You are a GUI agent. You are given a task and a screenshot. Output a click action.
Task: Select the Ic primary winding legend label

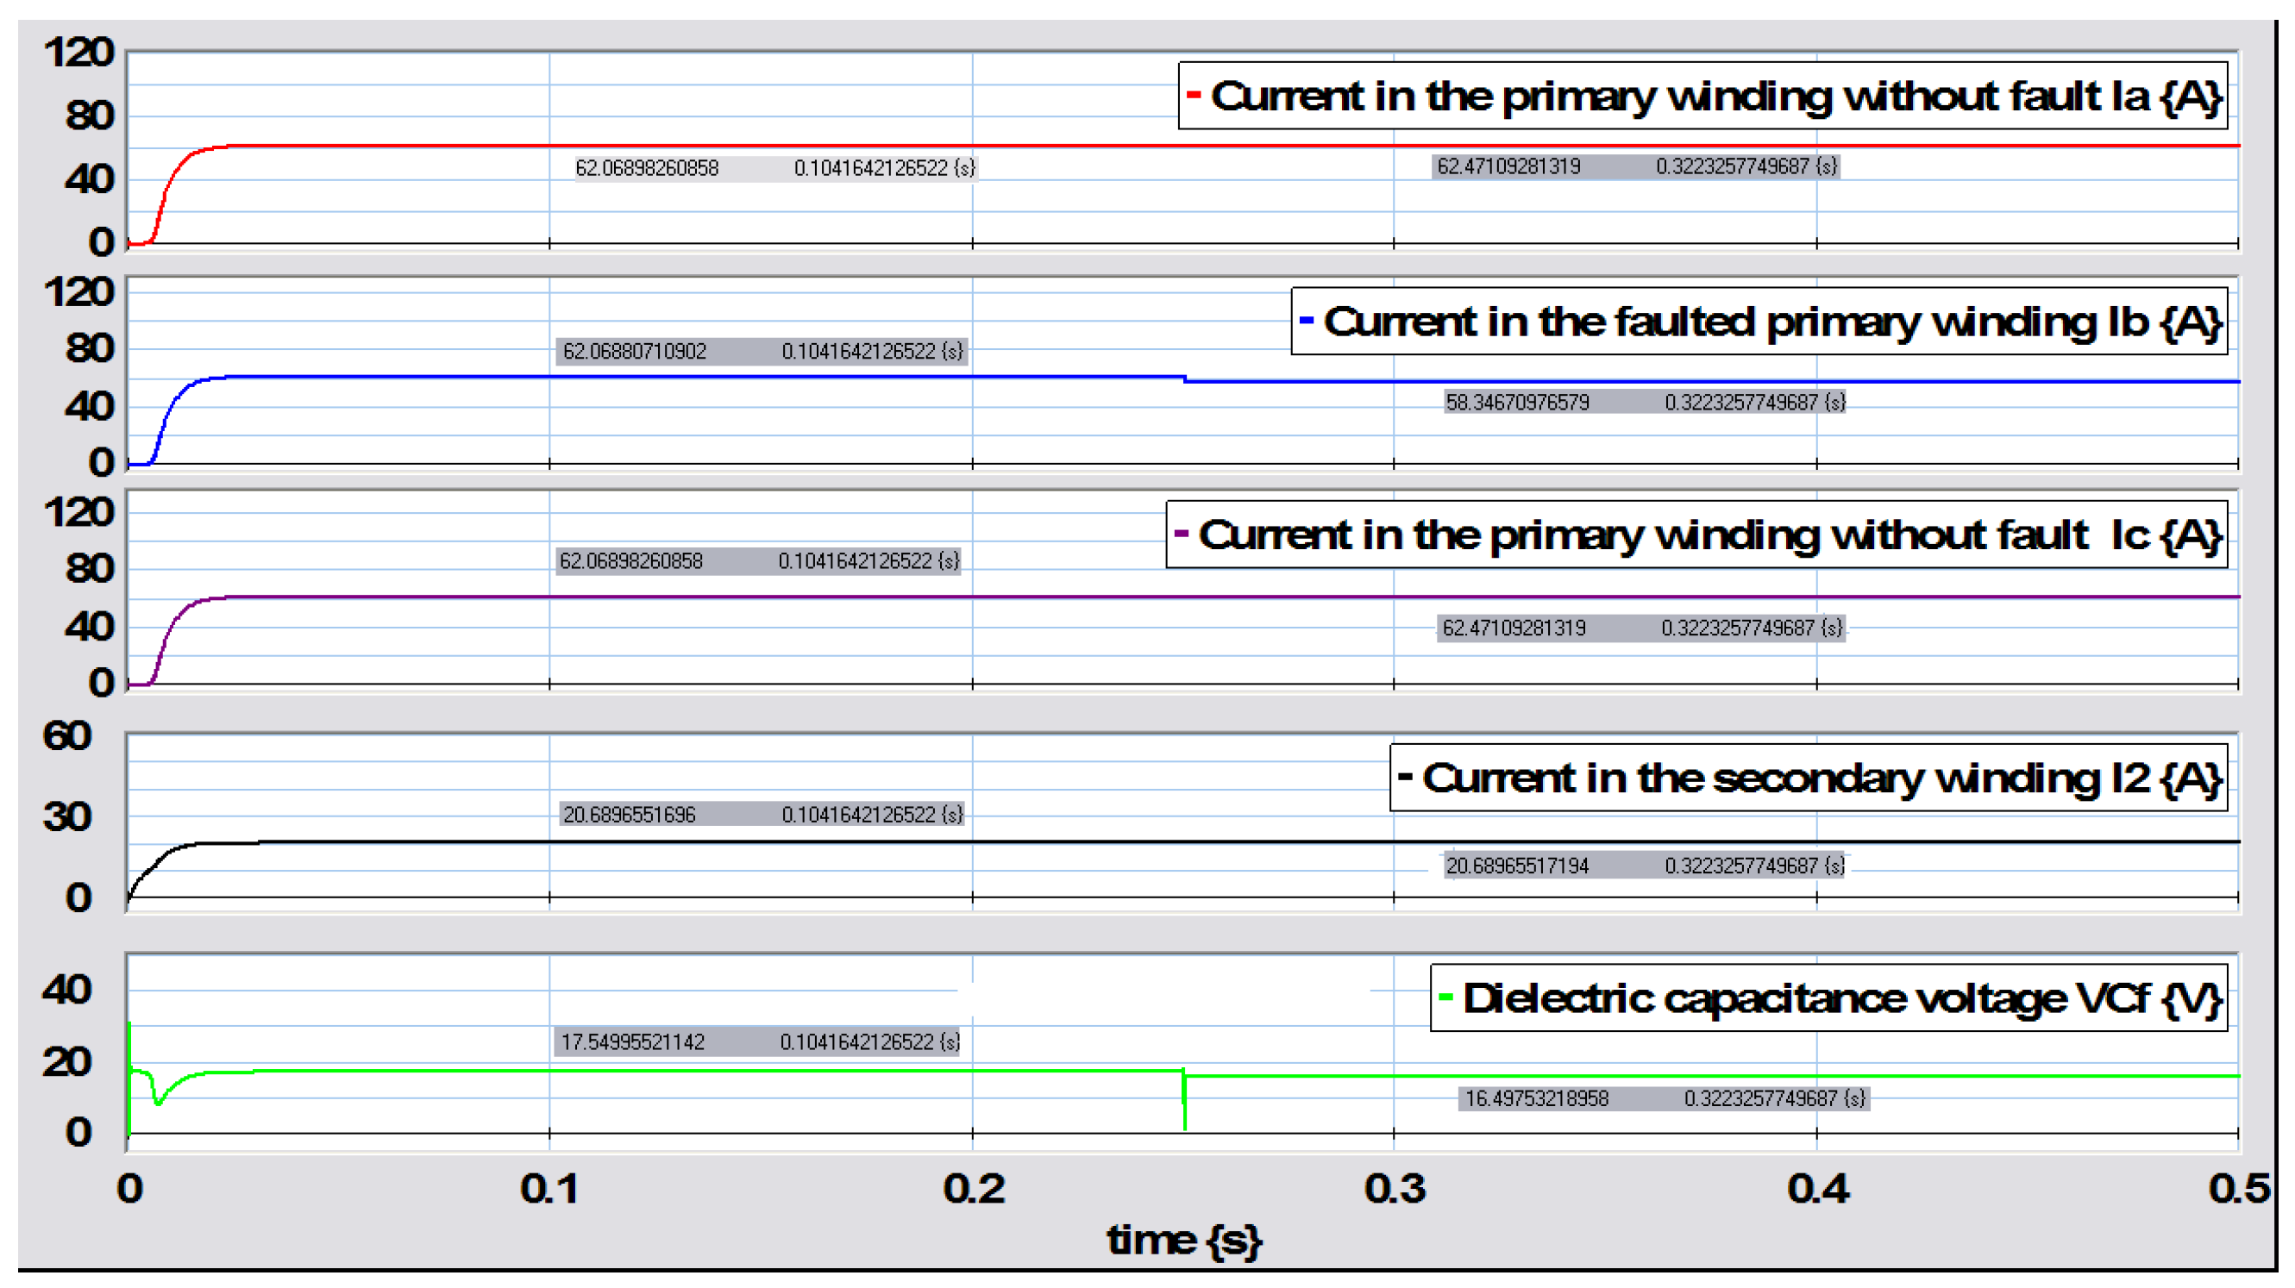(1709, 535)
